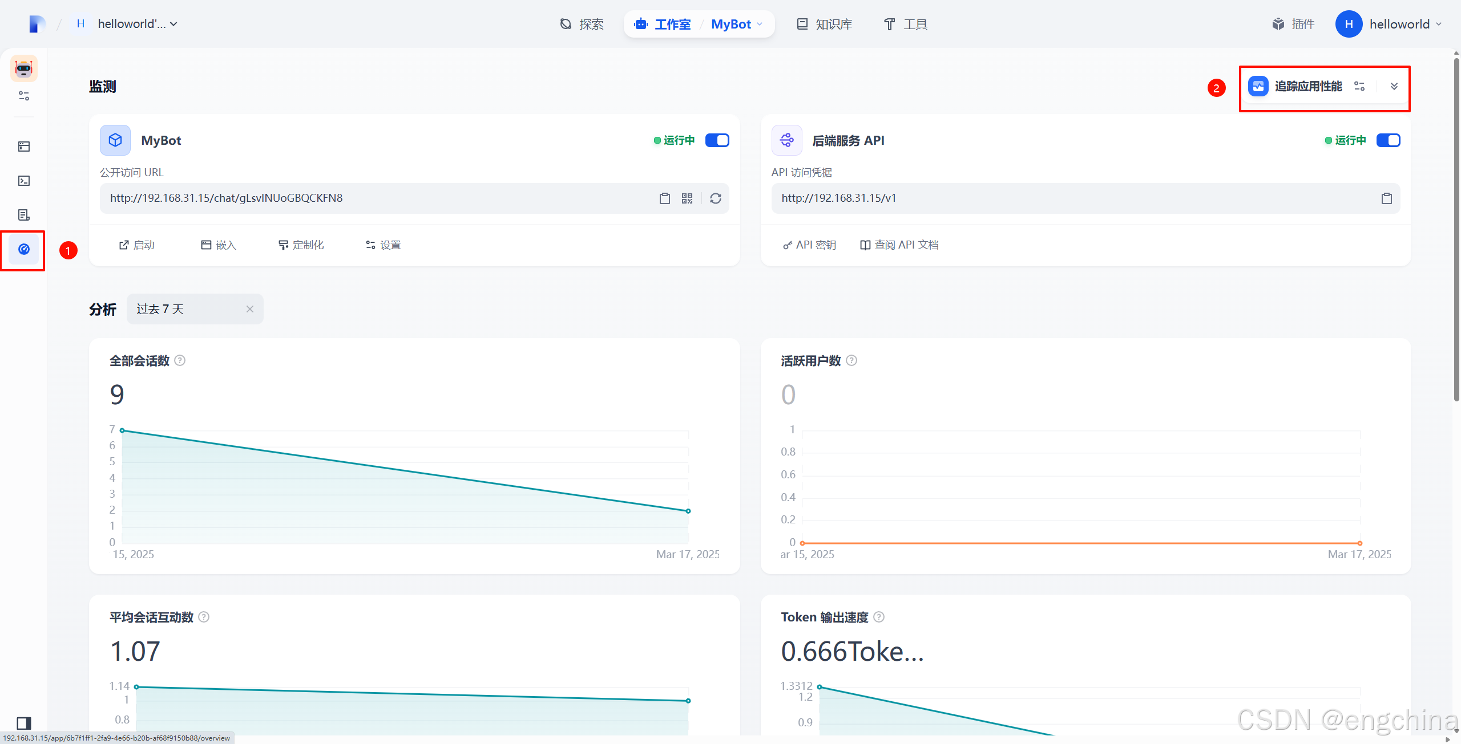This screenshot has height=744, width=1461.
Task: Copy the API endpoint URL
Action: pos(1387,198)
